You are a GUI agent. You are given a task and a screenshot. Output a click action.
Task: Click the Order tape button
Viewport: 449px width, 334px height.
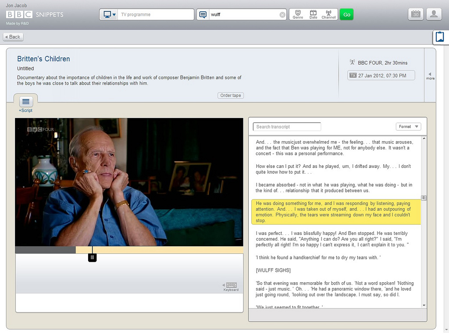coord(230,96)
